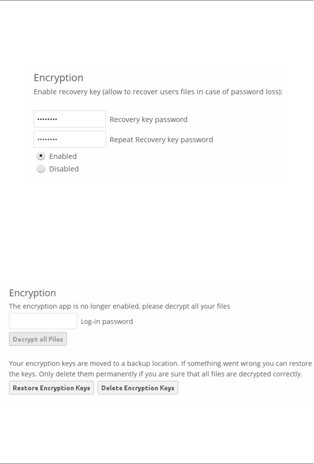Click the "Recovery key password" field label
314x464 pixels.
point(148,120)
